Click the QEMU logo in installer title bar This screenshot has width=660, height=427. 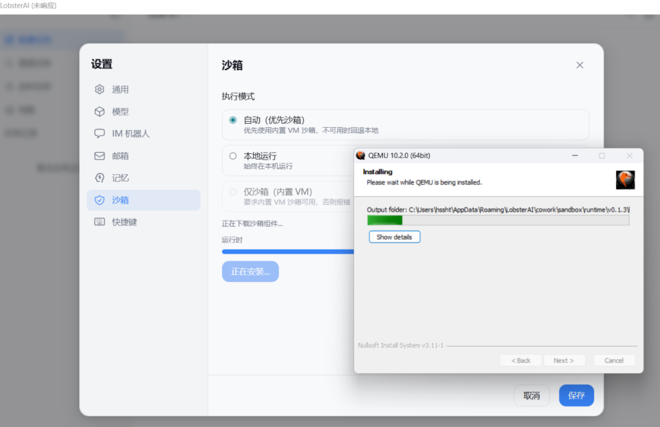(x=361, y=155)
